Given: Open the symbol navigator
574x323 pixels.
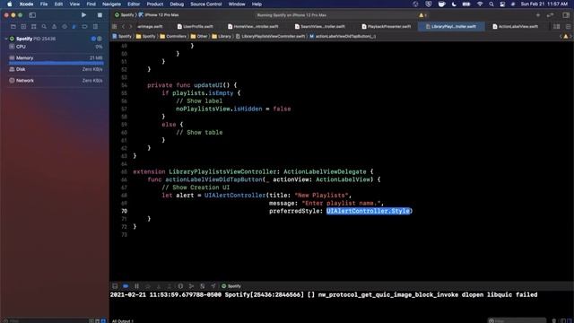Looking at the screenshot, I should [34, 26].
